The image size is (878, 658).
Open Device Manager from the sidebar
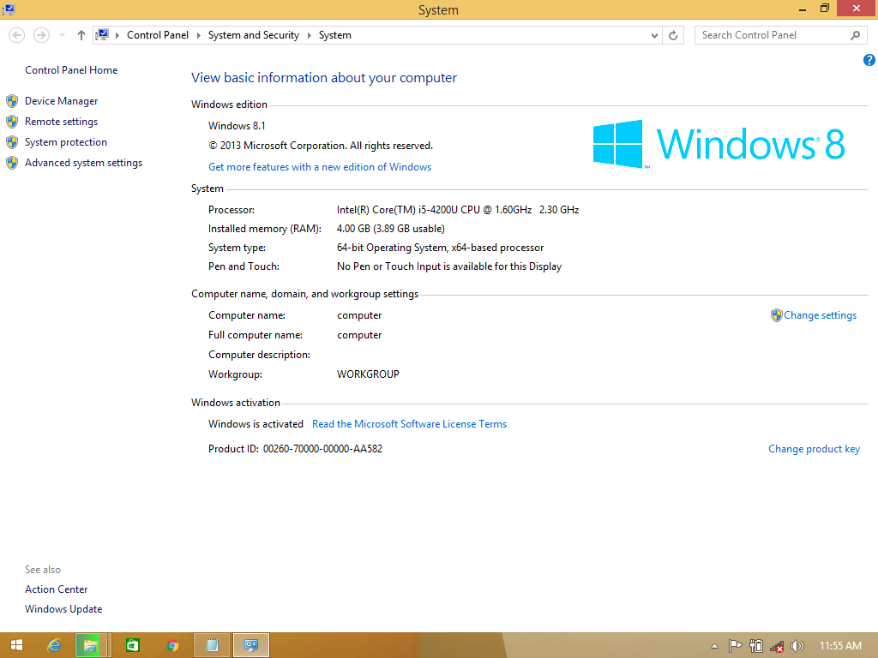point(61,101)
